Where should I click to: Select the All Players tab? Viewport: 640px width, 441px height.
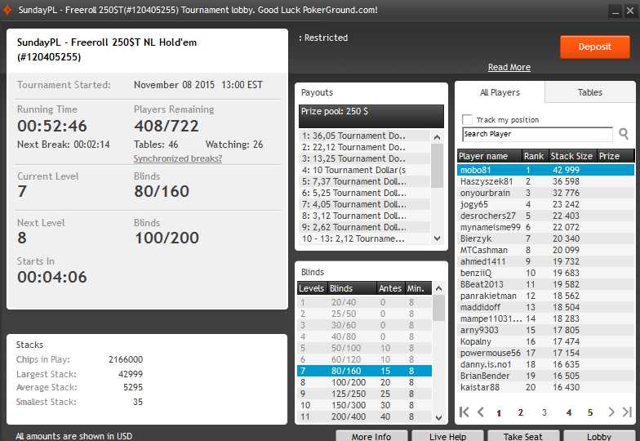click(x=500, y=92)
